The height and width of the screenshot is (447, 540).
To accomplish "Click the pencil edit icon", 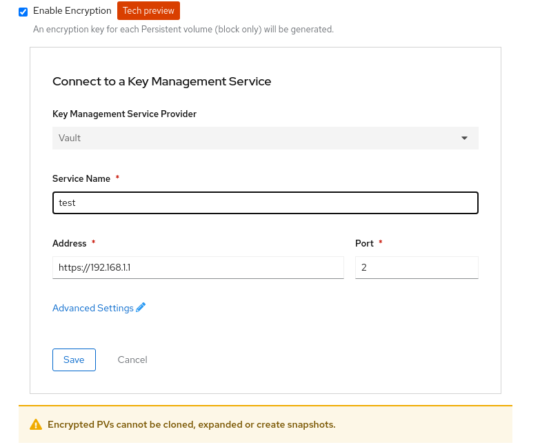I will pos(141,307).
